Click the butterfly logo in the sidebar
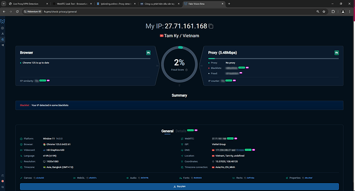The height and width of the screenshot is (191, 355). tap(3, 21)
